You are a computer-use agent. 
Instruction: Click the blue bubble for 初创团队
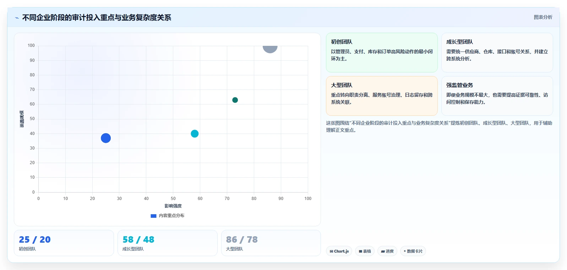(x=106, y=138)
